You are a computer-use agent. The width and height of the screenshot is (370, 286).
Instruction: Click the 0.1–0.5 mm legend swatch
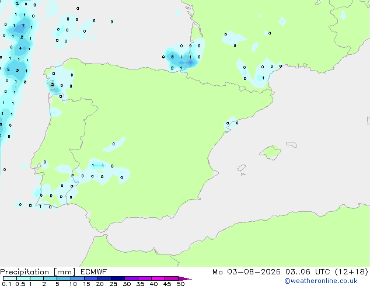(10, 278)
